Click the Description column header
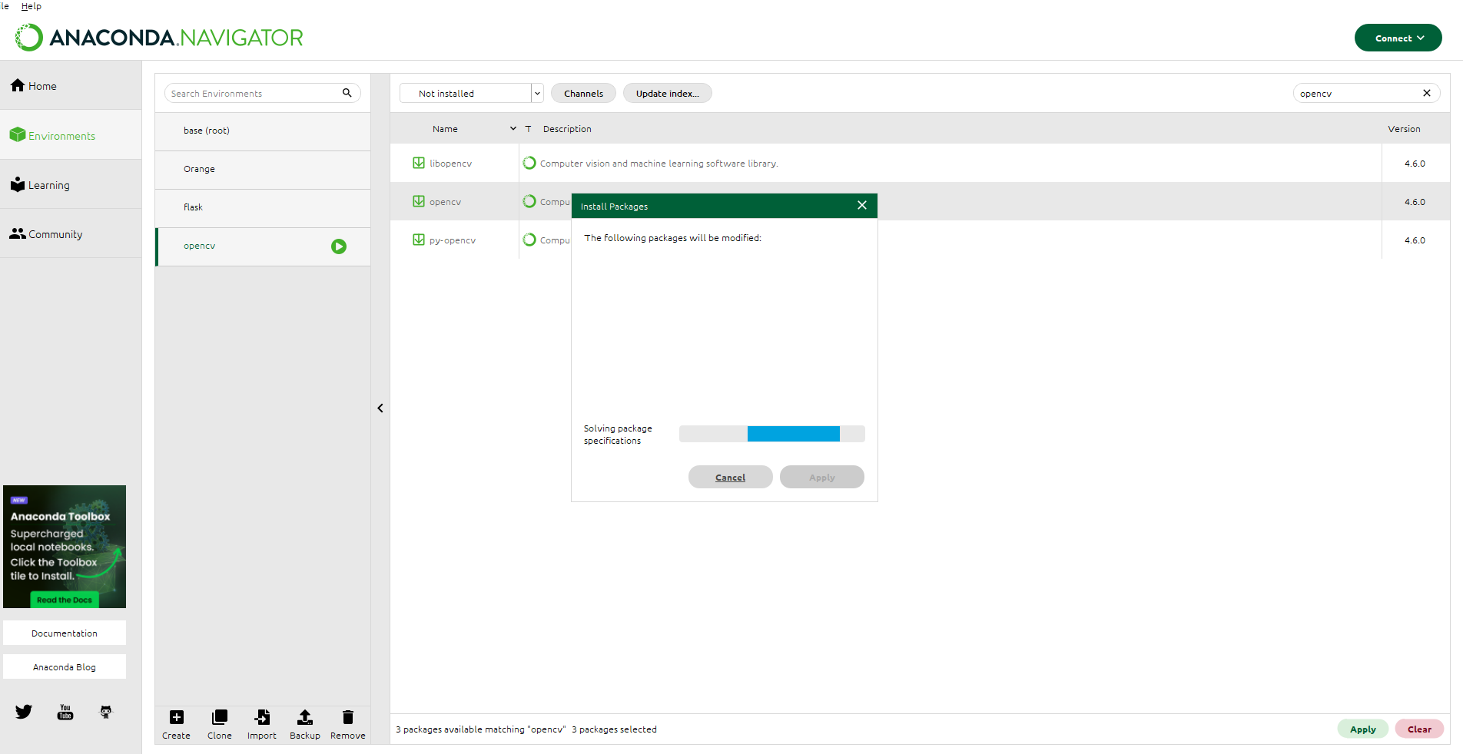 coord(567,129)
